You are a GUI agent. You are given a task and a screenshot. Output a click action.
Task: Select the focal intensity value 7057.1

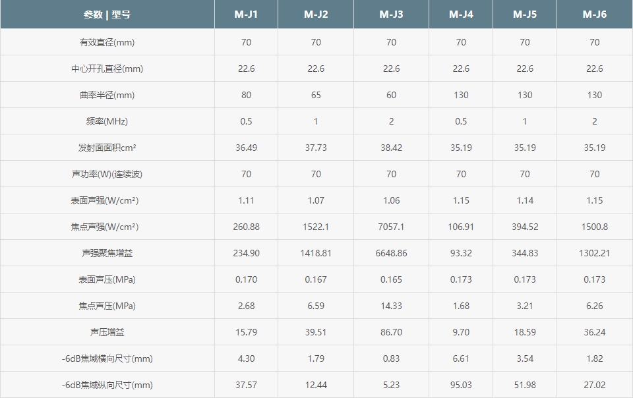click(391, 227)
